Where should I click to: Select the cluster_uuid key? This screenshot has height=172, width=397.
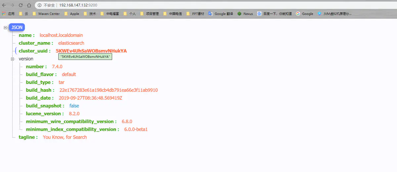[x=35, y=51]
